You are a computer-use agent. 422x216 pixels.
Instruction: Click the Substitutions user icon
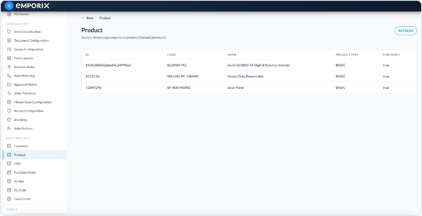click(x=9, y=128)
